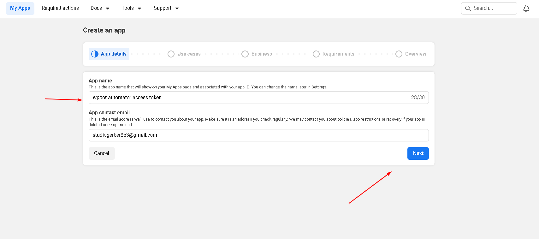Select the Requirements step circle
This screenshot has height=239, width=539.
[316, 54]
